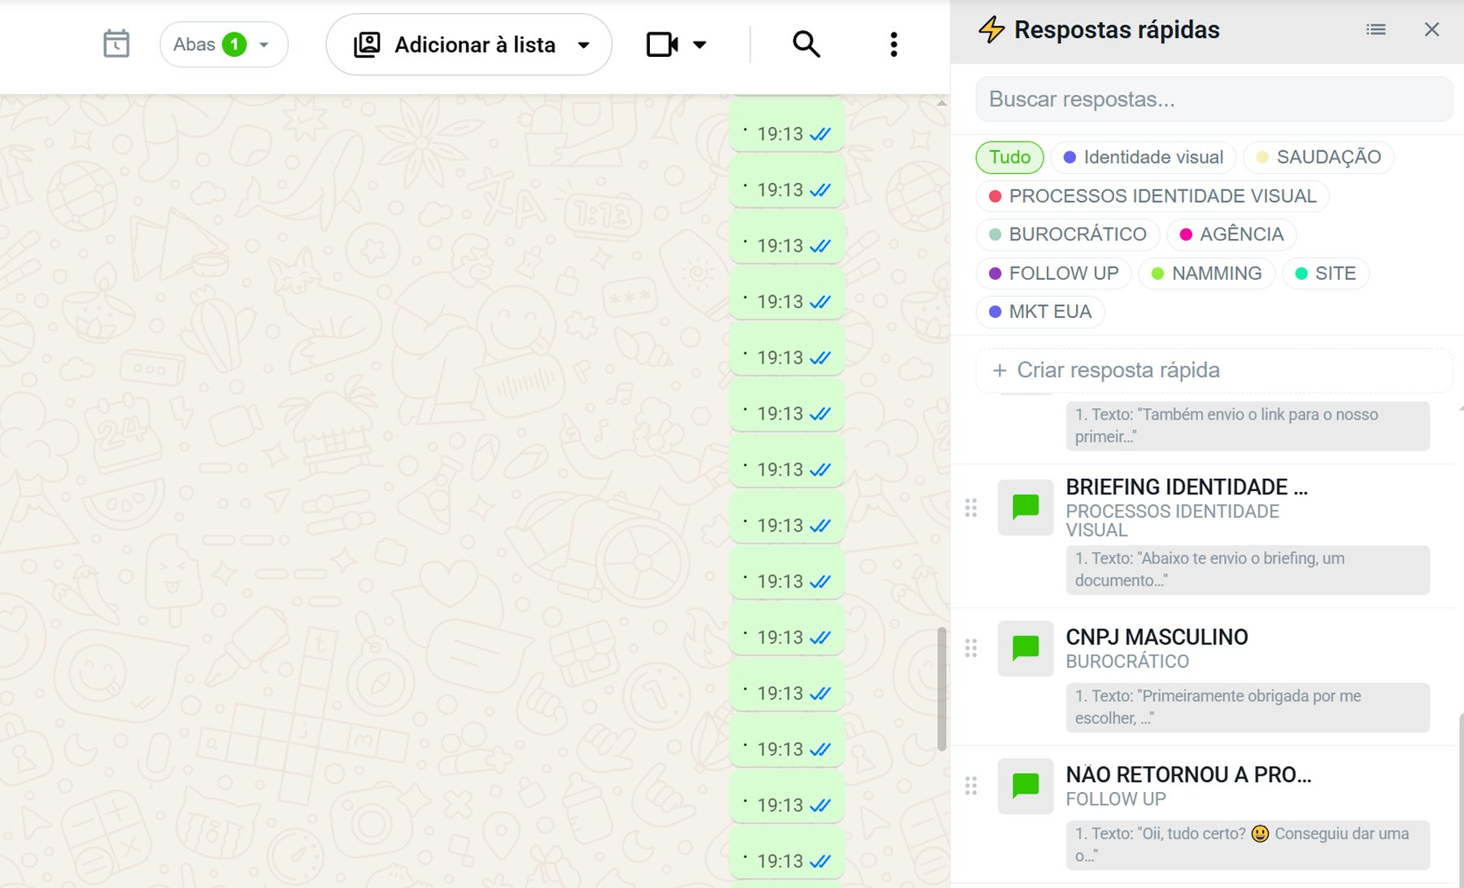Click the BRIEFING IDENTIDADE message icon
The height and width of the screenshot is (888, 1464).
coord(1026,507)
